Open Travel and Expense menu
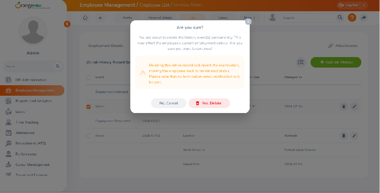380x193 pixels. 32,175
